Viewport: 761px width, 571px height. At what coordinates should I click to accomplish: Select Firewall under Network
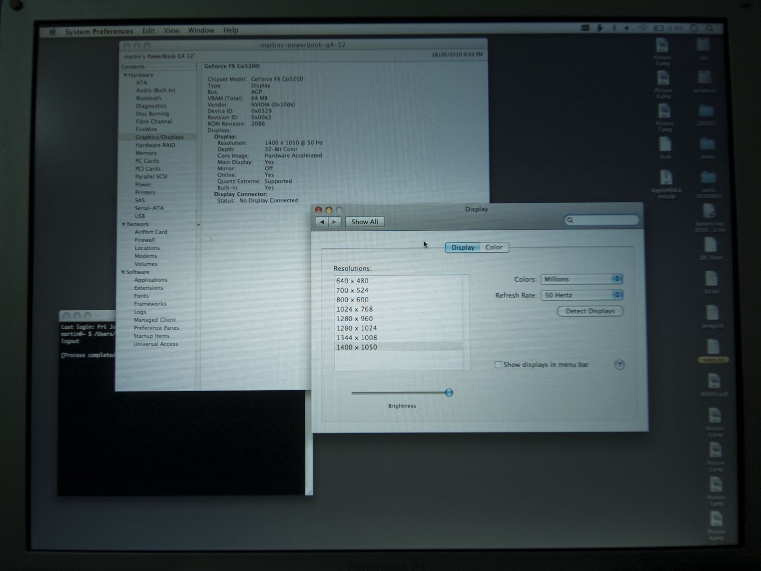click(145, 240)
